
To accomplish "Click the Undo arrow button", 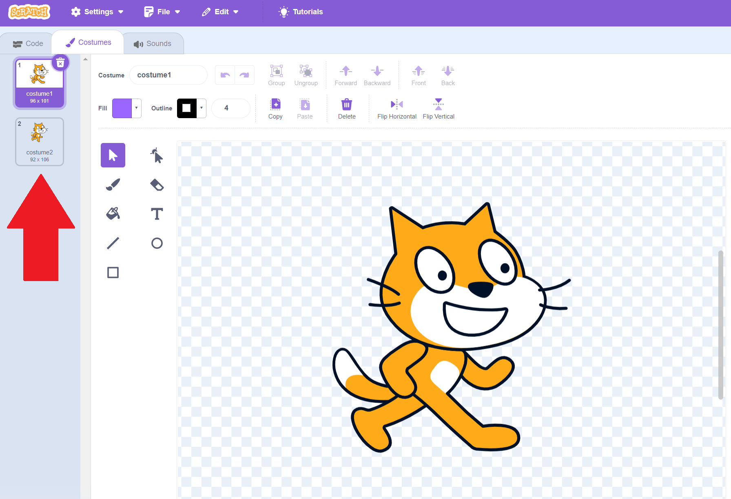I will pyautogui.click(x=225, y=75).
